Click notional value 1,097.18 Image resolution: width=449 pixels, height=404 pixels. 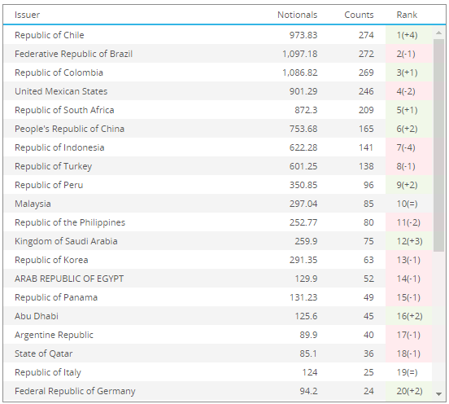coord(300,54)
